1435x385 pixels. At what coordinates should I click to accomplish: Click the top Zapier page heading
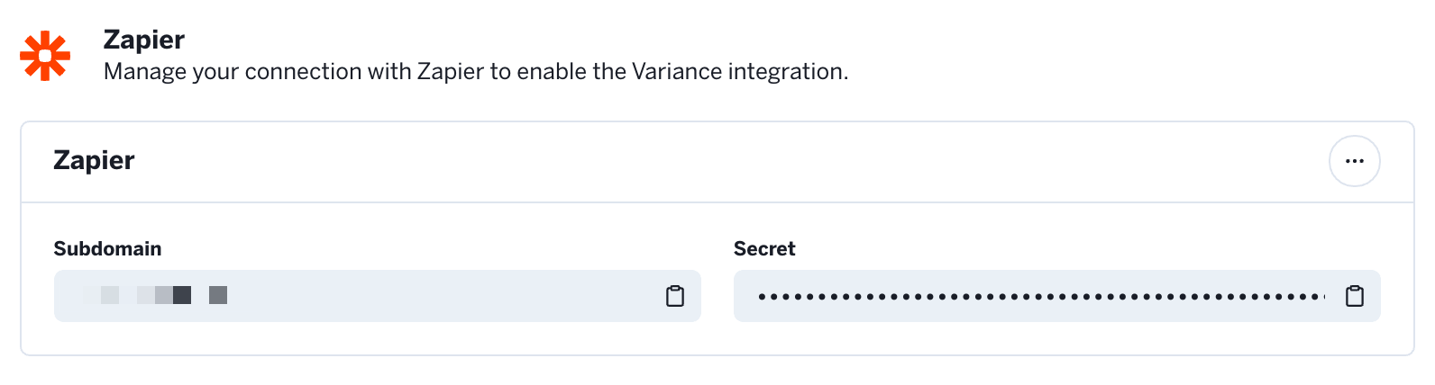143,40
